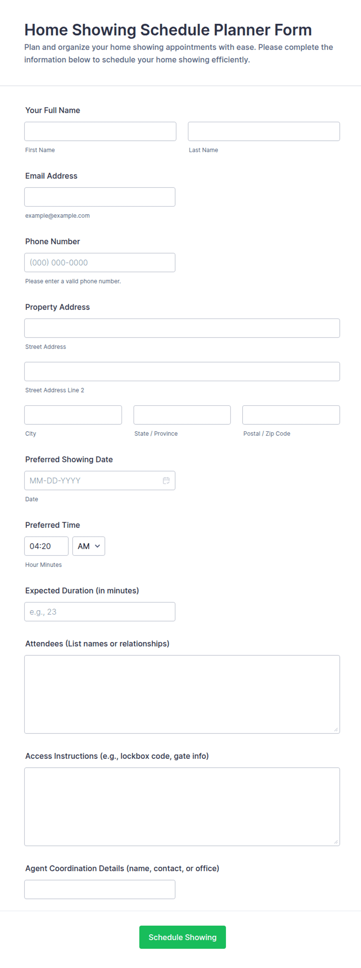
Task: Select the Agent Coordination Details field
Action: pyautogui.click(x=100, y=889)
